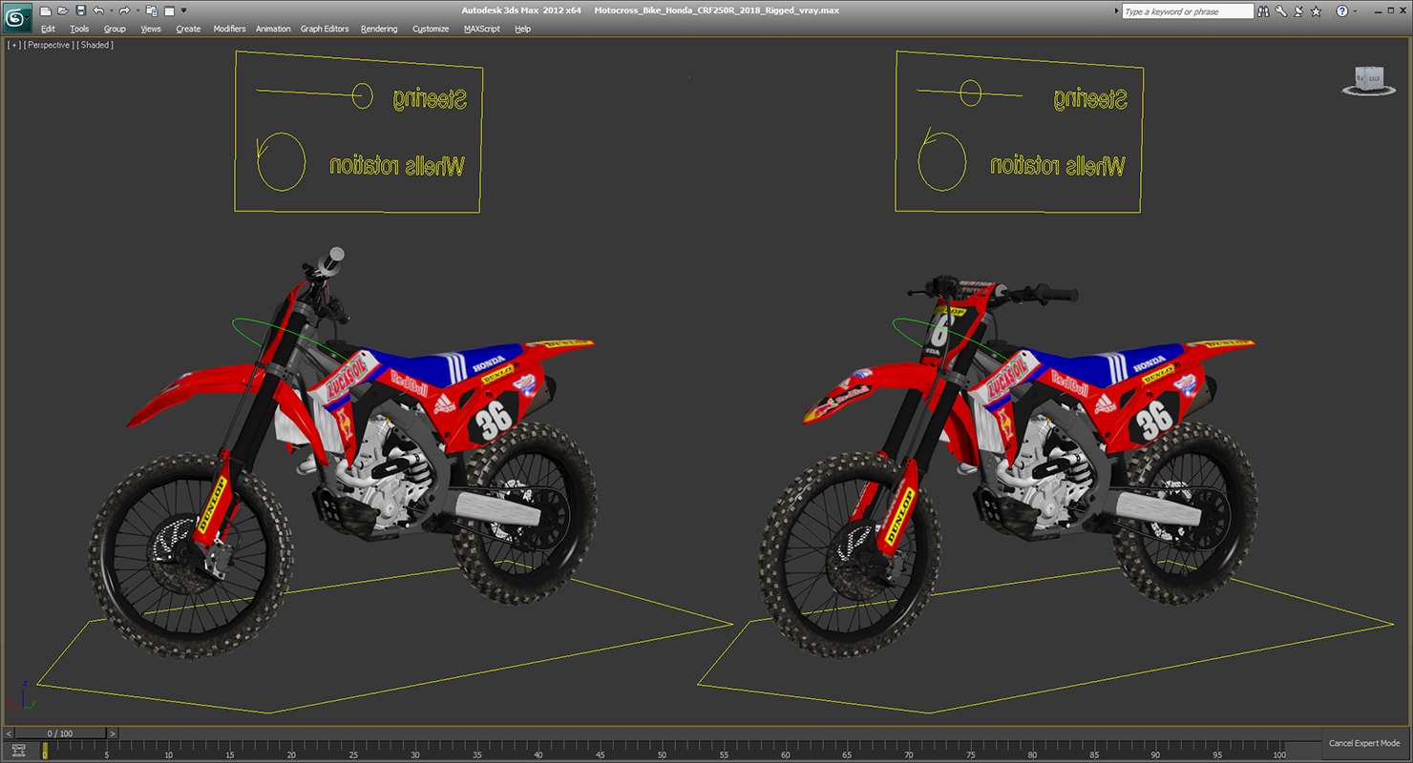1413x763 pixels.
Task: Open the [+] viewport general menu
Action: [x=13, y=45]
